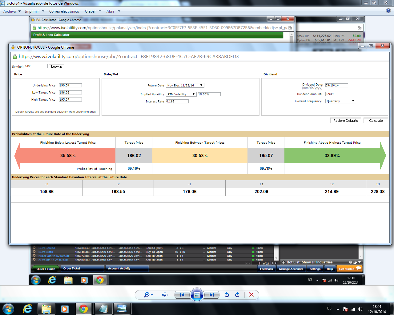Go to the previous photo

point(182,295)
